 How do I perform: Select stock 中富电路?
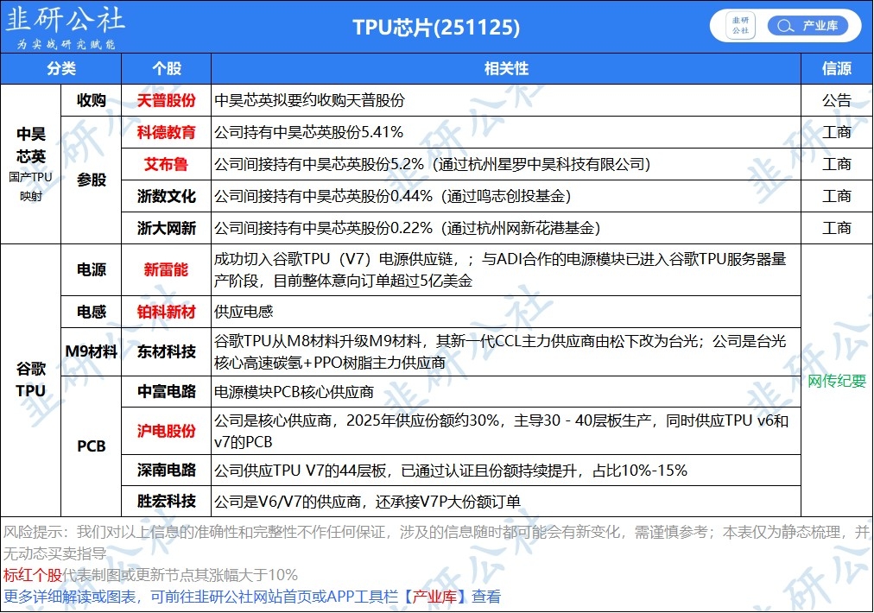click(x=166, y=392)
